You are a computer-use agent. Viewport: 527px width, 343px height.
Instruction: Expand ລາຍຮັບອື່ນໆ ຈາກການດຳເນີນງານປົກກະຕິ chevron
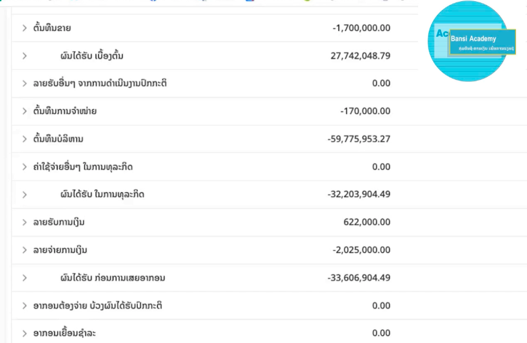[24, 84]
